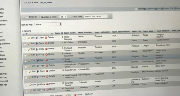Click the SELECT keyword in the SQL query
Image resolution: width=180 pixels, height=96 pixels.
point(28,3)
